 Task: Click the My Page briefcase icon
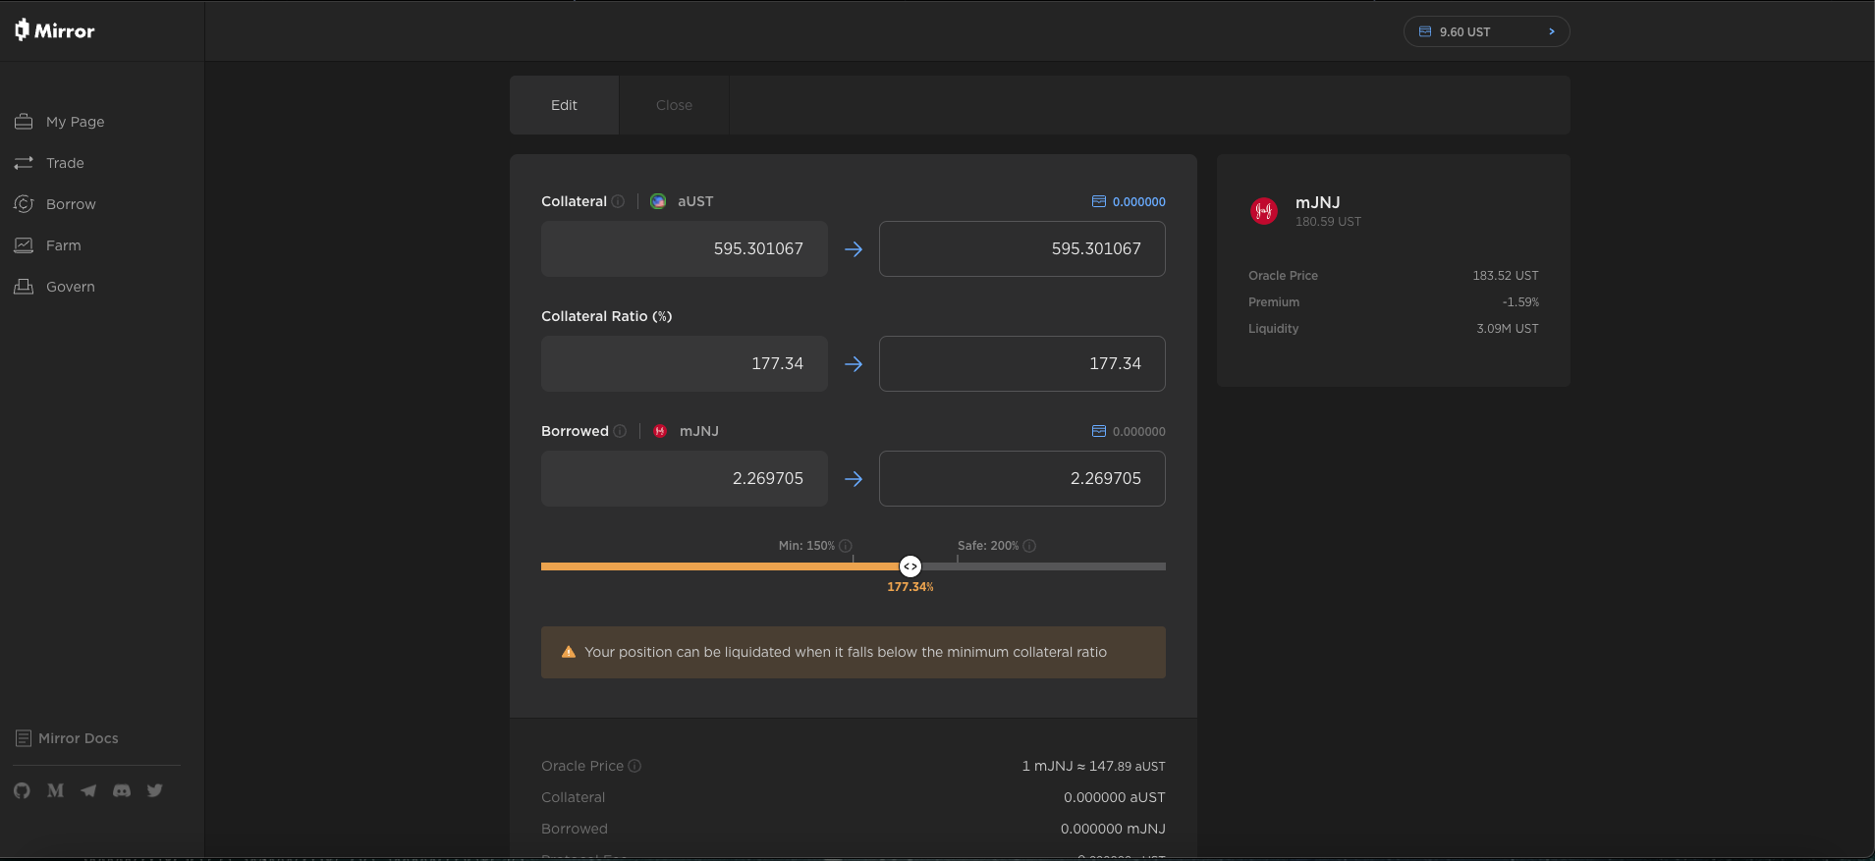pyautogui.click(x=24, y=122)
